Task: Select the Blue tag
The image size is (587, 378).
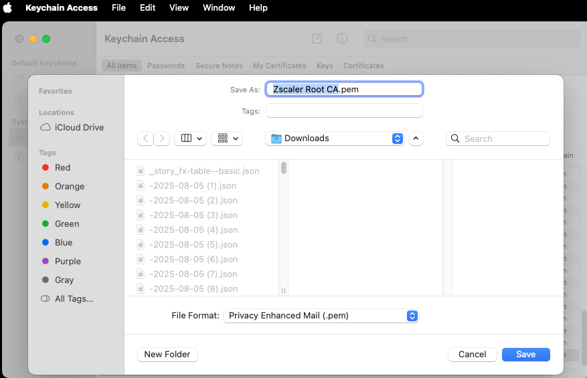Action: click(x=58, y=242)
